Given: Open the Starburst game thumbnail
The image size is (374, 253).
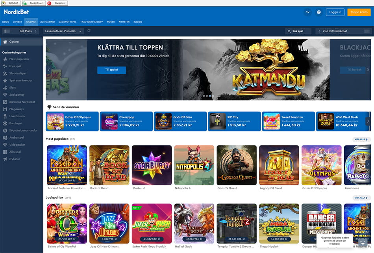Looking at the screenshot, I should (x=152, y=165).
